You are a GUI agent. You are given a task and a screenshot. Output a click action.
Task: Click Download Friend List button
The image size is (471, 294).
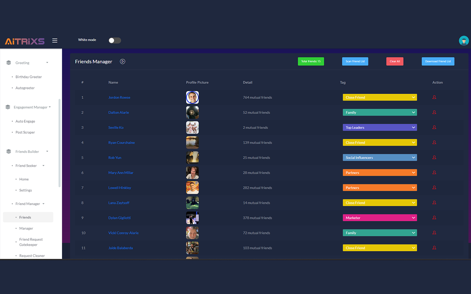click(438, 61)
